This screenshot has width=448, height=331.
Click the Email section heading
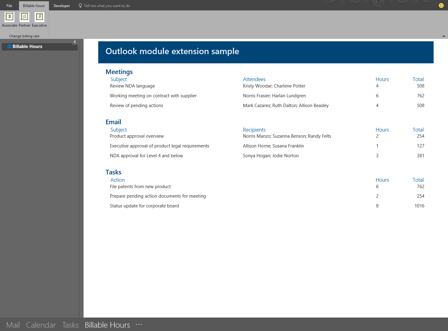tap(113, 122)
